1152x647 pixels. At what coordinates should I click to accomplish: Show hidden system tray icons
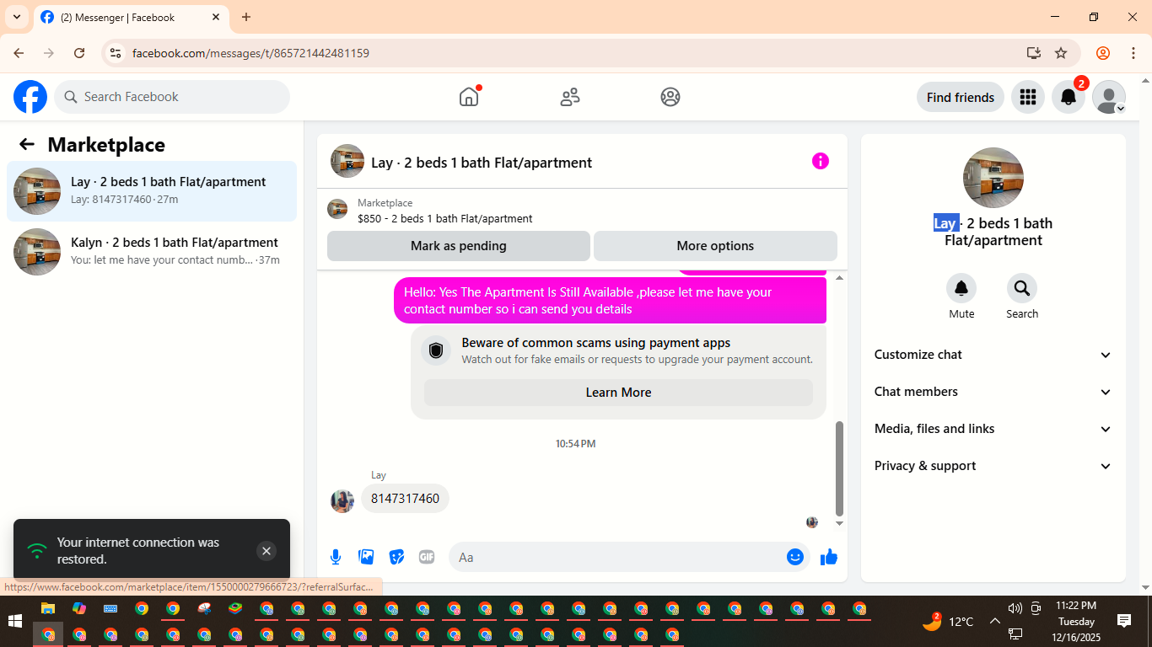tap(994, 622)
